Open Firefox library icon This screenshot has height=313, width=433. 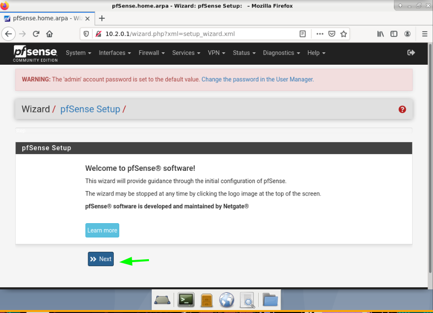tap(381, 34)
